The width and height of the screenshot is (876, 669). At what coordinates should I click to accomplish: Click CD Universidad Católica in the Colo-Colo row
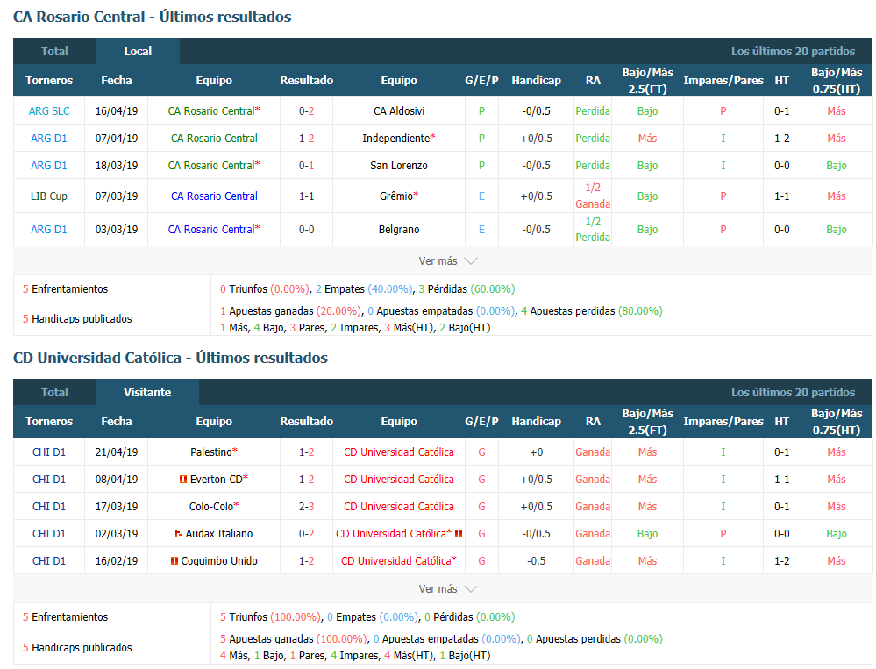tap(399, 507)
